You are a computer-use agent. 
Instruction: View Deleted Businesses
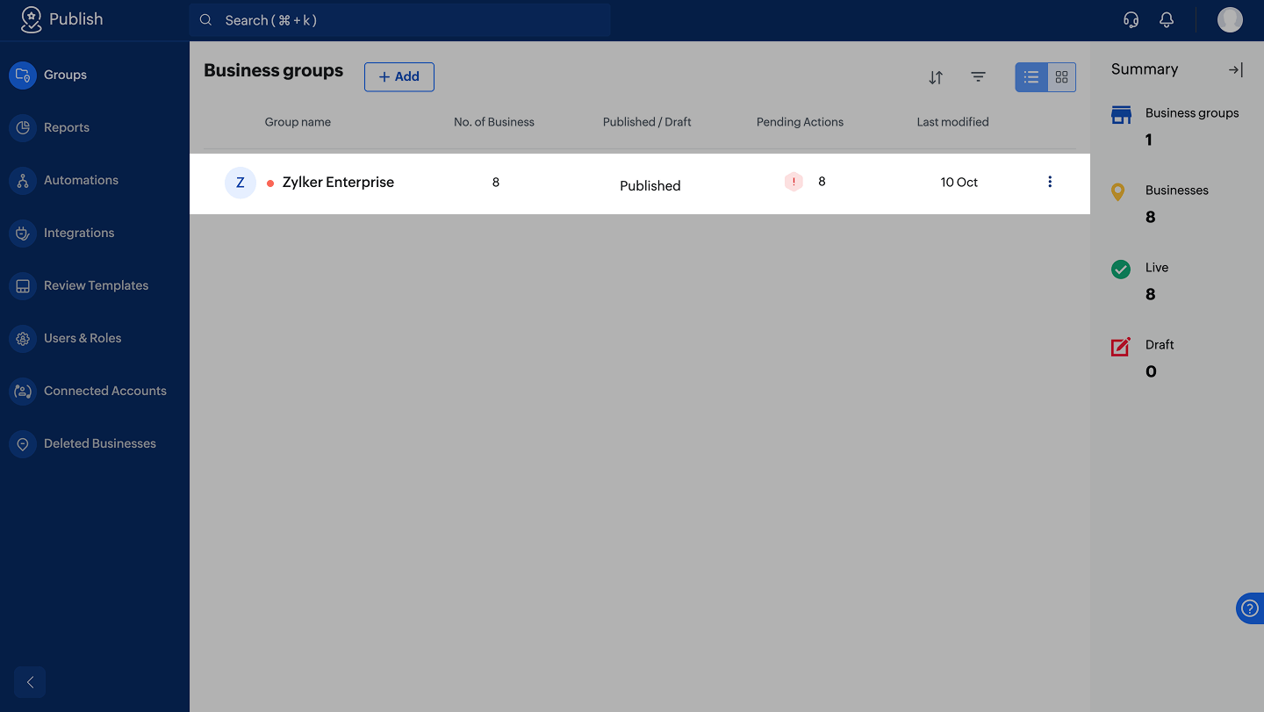(x=94, y=443)
